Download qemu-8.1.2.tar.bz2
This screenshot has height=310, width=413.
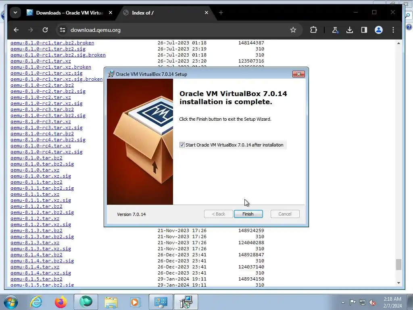pyautogui.click(x=36, y=206)
